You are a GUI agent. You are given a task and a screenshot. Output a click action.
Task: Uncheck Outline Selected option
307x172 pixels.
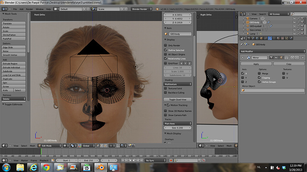pos(166,50)
